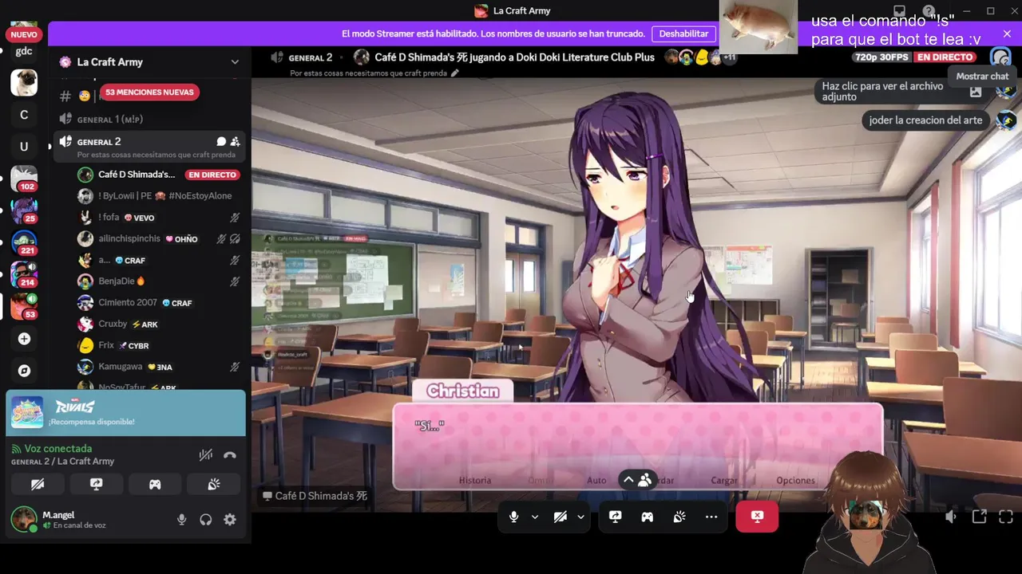
Task: Deafen with headphones icon next to M.angel
Action: pyautogui.click(x=206, y=520)
